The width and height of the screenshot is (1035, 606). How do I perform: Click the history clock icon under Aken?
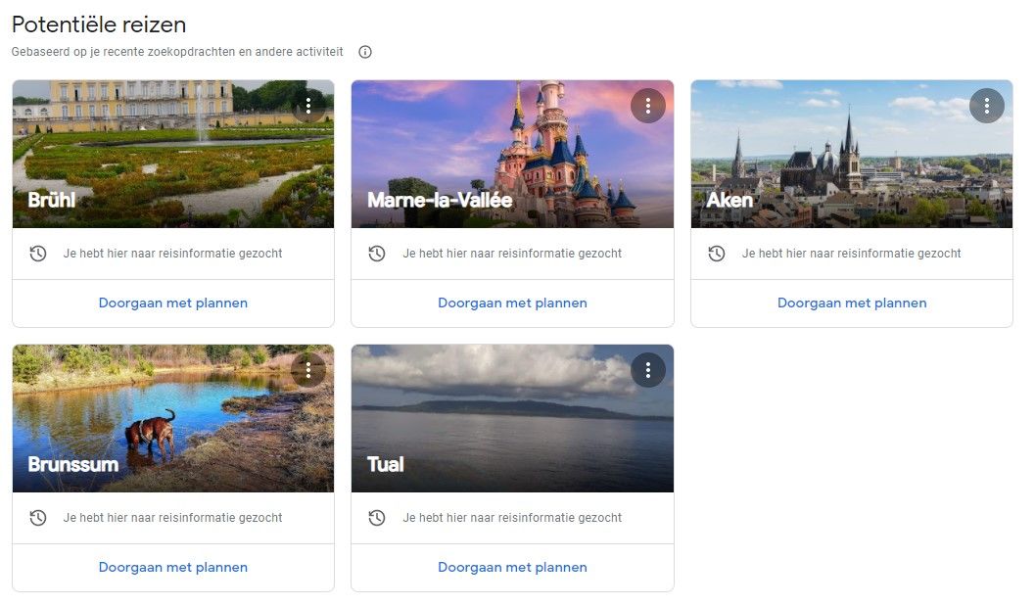click(717, 254)
